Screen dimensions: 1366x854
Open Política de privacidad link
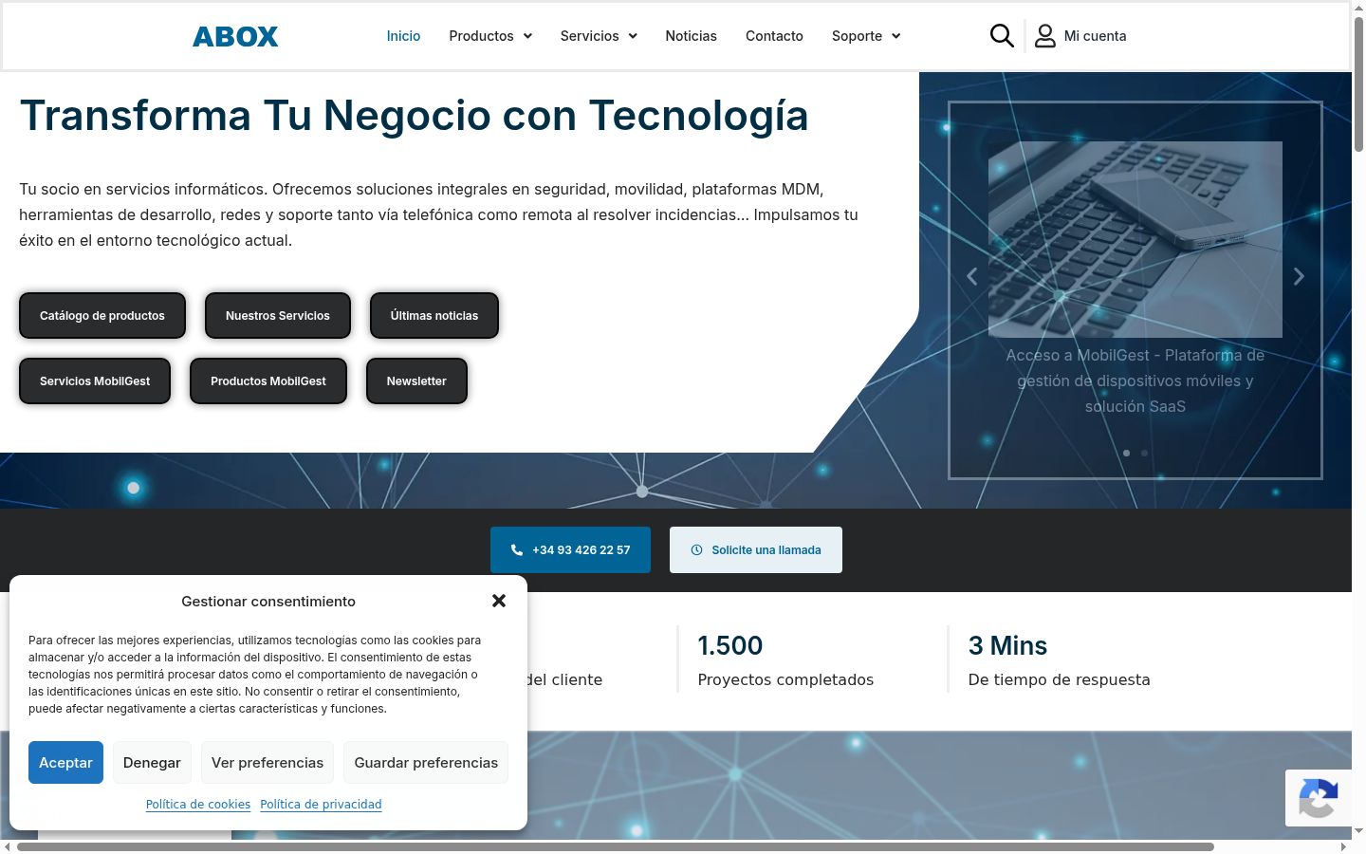[321, 804]
